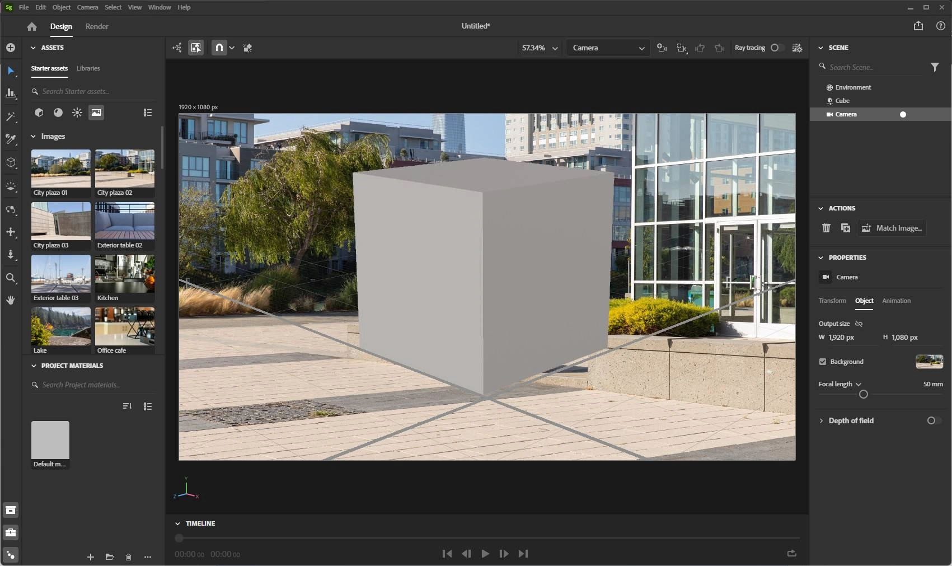Open the Camera view dropdown

608,48
